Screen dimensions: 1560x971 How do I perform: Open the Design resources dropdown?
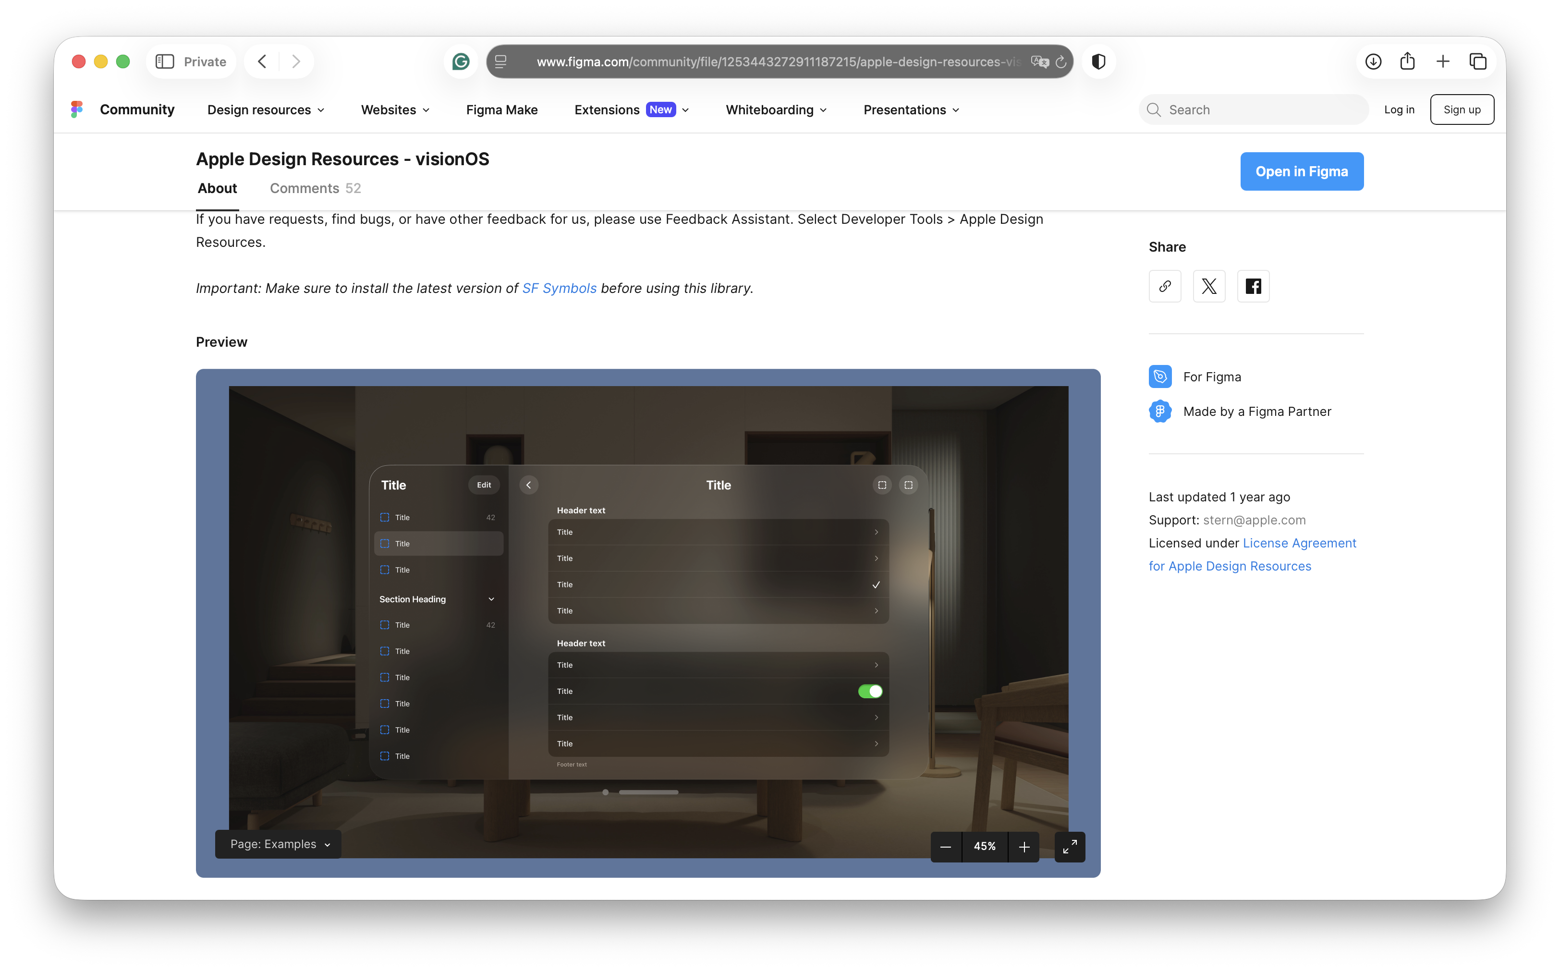(266, 110)
